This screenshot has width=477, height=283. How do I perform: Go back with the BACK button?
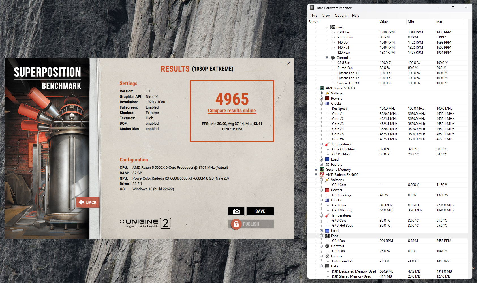pyautogui.click(x=88, y=202)
